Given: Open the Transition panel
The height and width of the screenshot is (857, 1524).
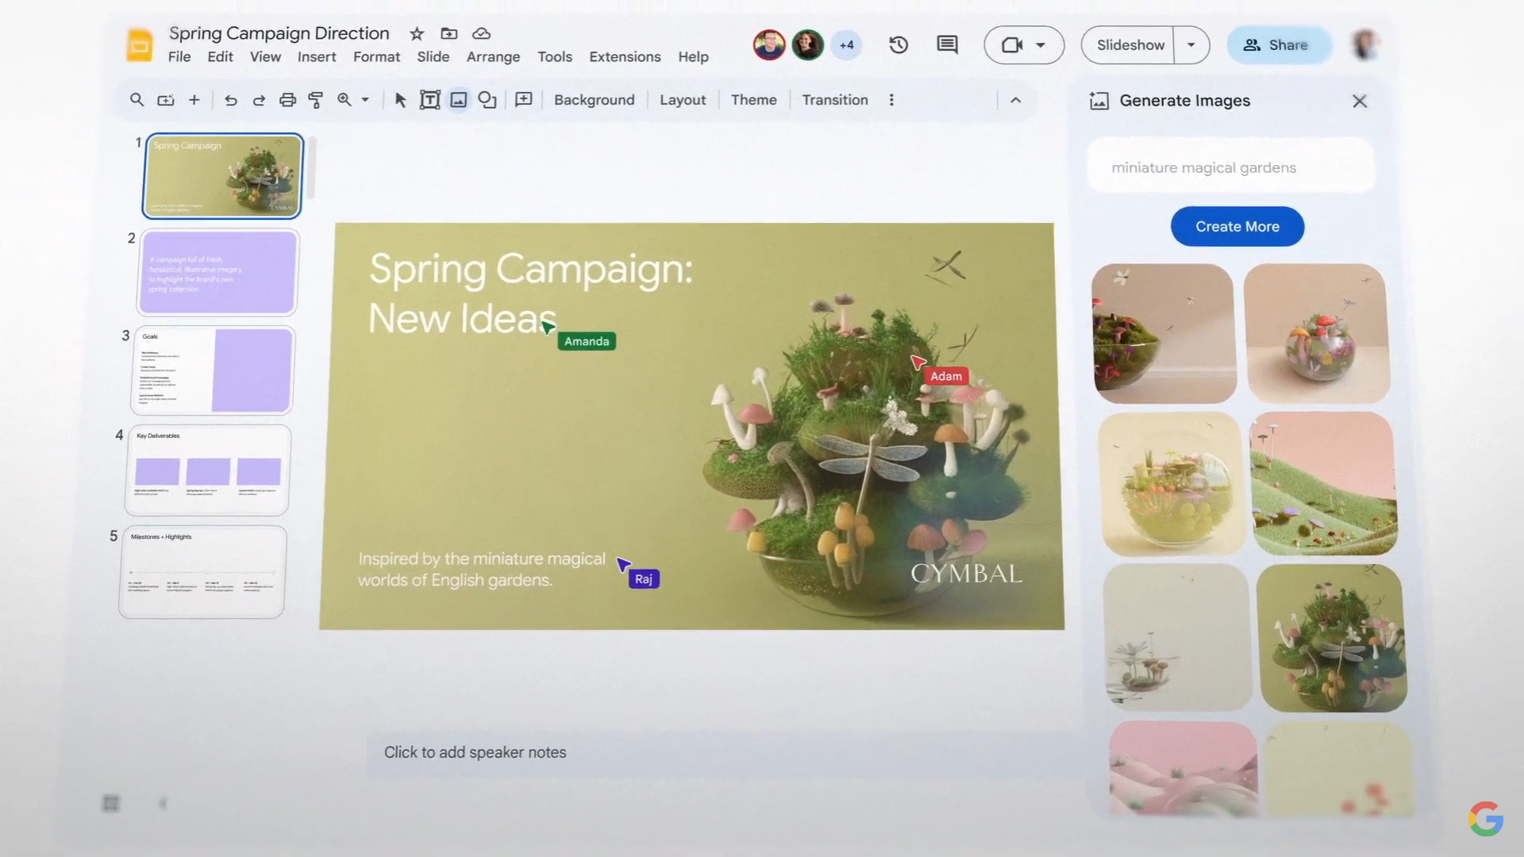Looking at the screenshot, I should point(835,100).
